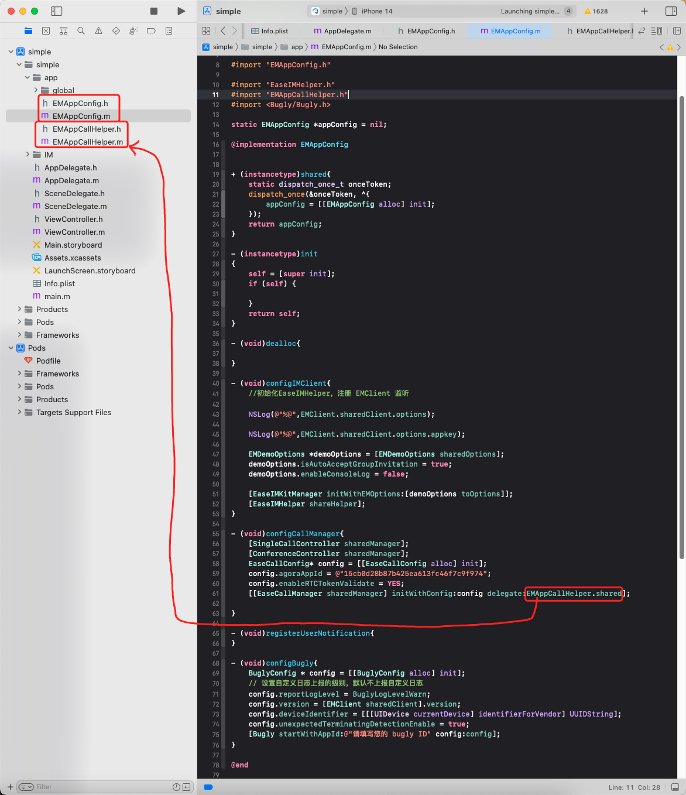Expand the IM folder
The image size is (686, 795).
point(28,155)
